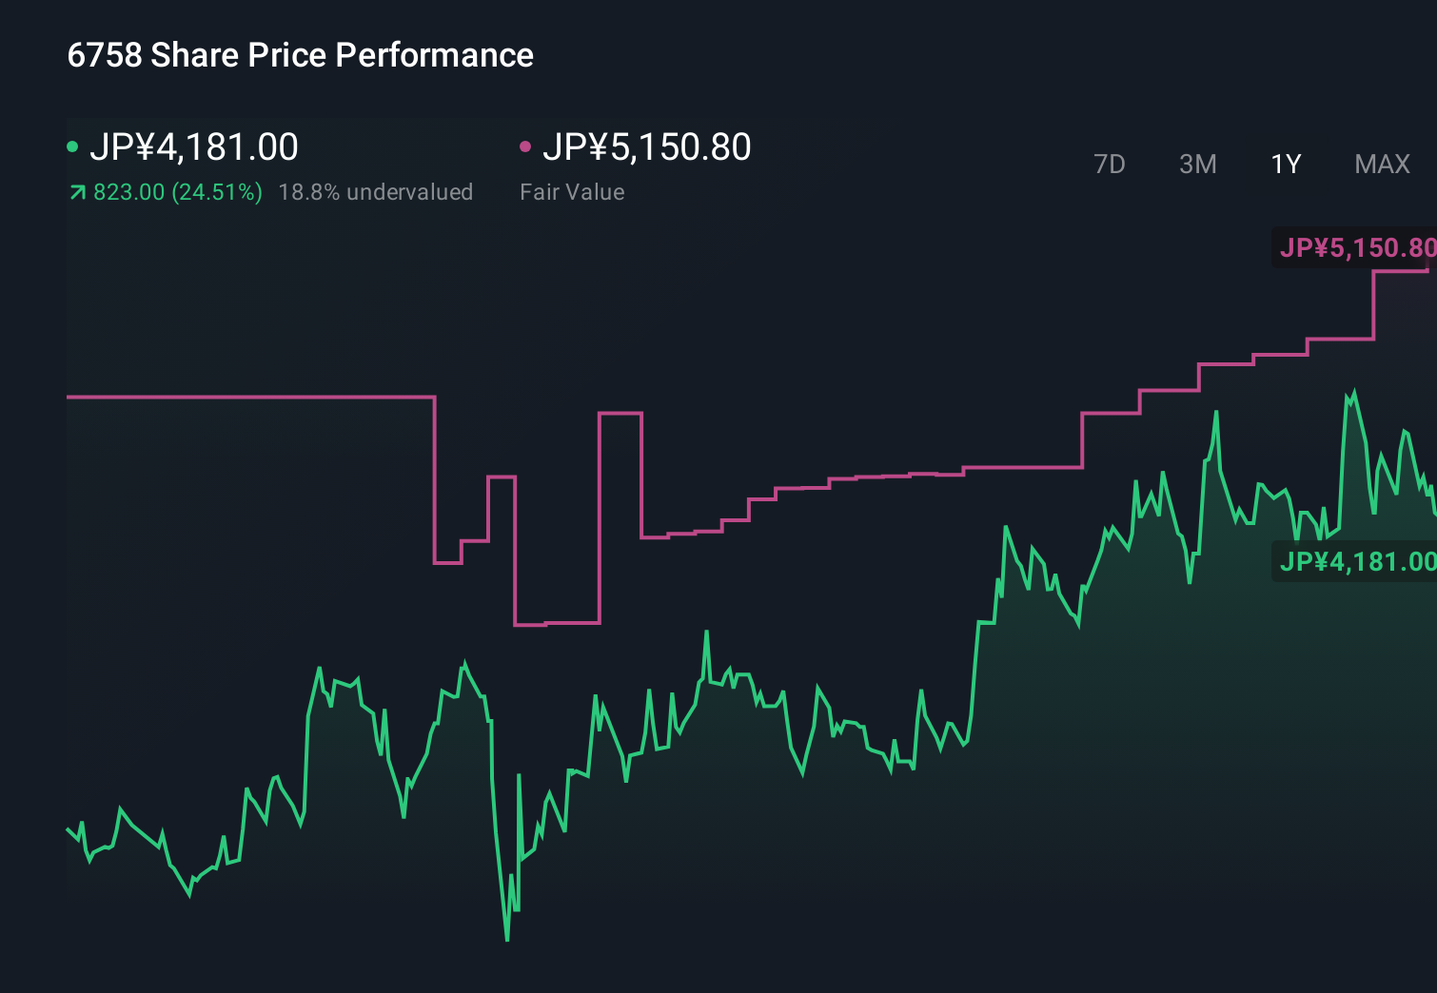Click the 6758 Share Price Performance title
Image resolution: width=1437 pixels, height=993 pixels.
(299, 54)
